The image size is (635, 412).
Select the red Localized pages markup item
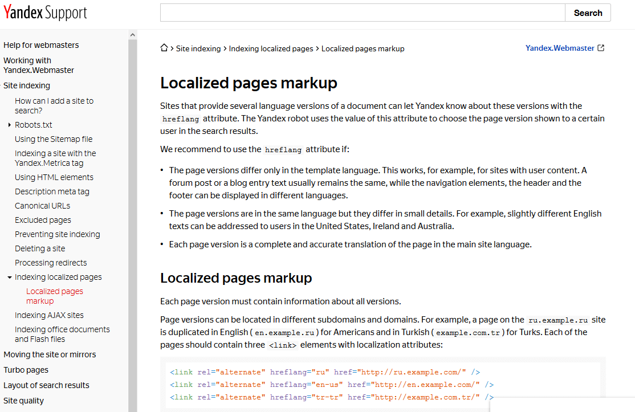54,296
